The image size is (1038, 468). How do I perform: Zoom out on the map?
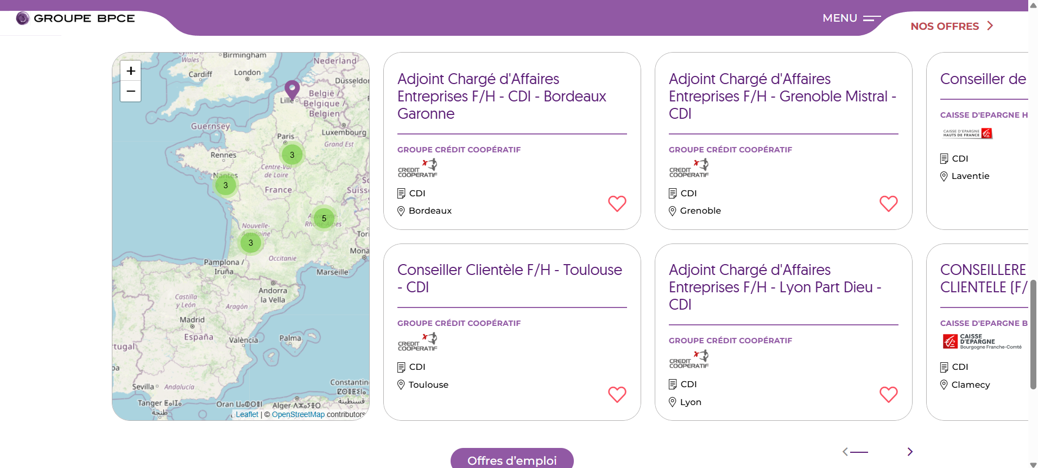(x=131, y=92)
